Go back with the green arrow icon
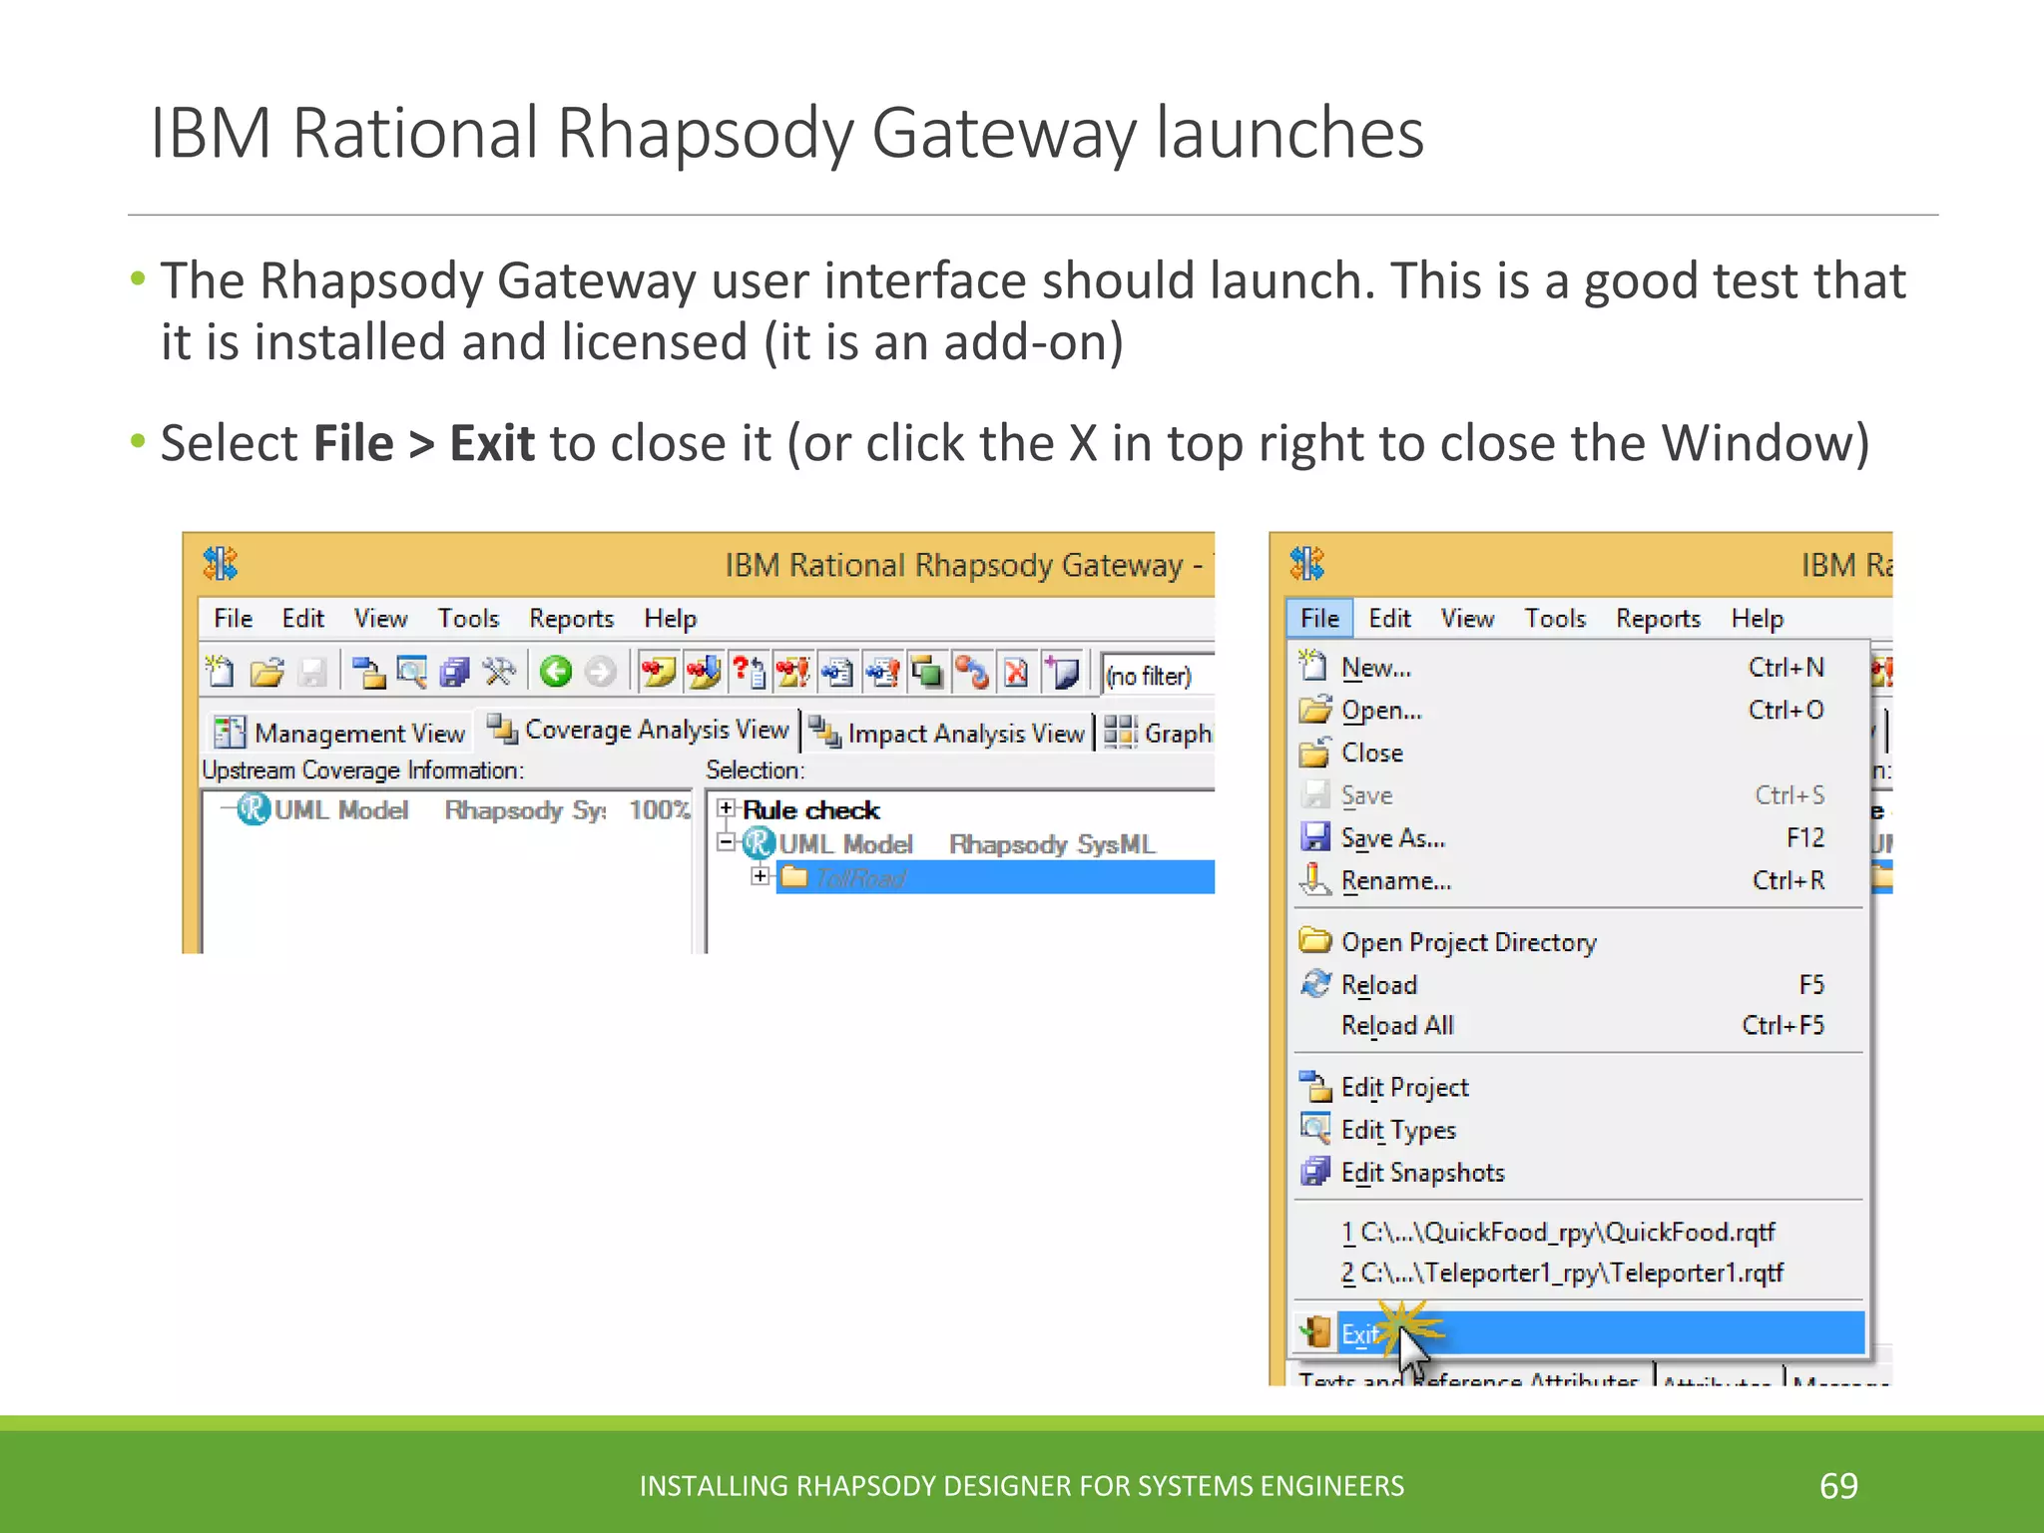This screenshot has width=2044, height=1533. (556, 672)
